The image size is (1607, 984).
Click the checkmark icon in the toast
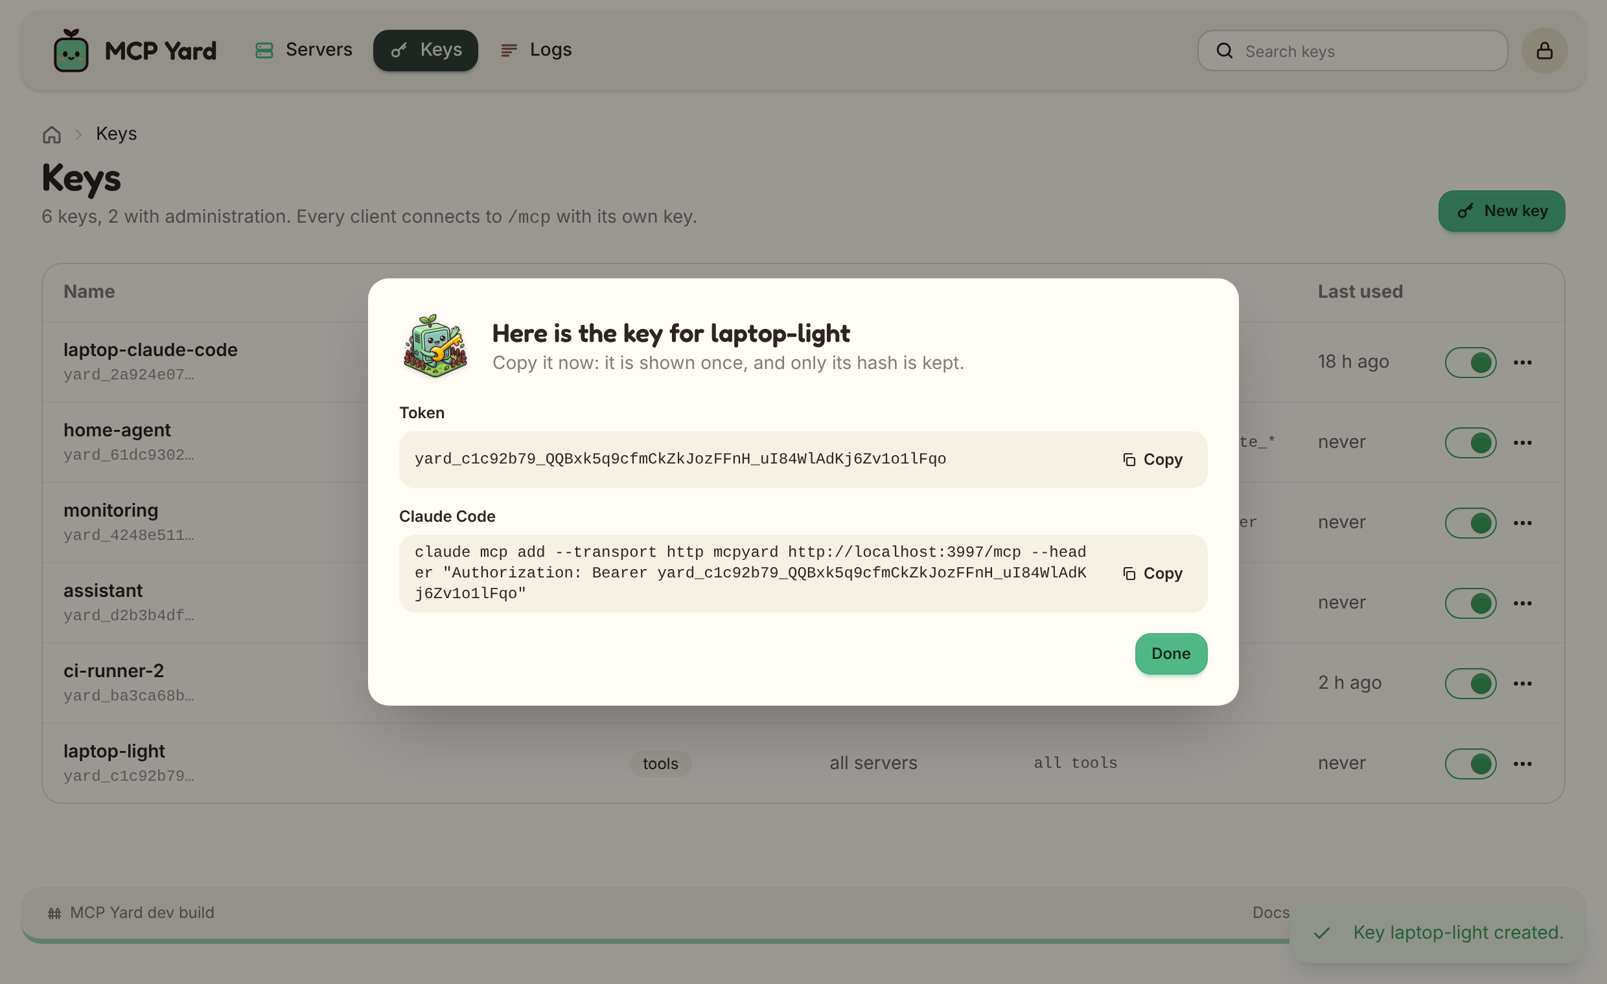(x=1321, y=933)
